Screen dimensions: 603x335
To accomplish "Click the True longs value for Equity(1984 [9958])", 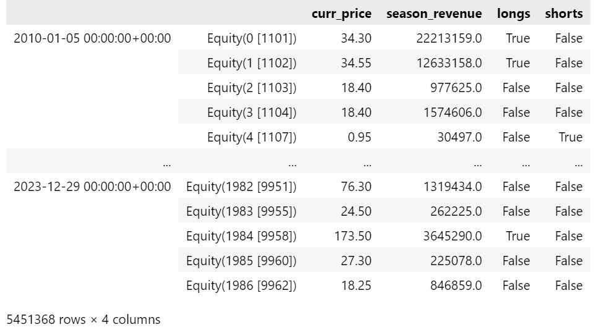I will pyautogui.click(x=518, y=236).
